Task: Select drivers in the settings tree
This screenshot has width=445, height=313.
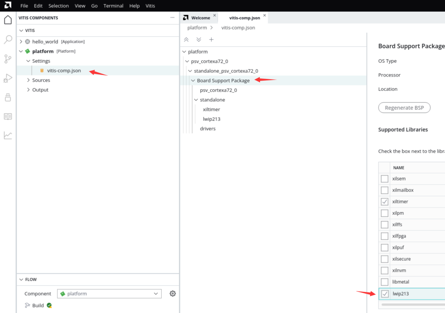Action: (208, 129)
